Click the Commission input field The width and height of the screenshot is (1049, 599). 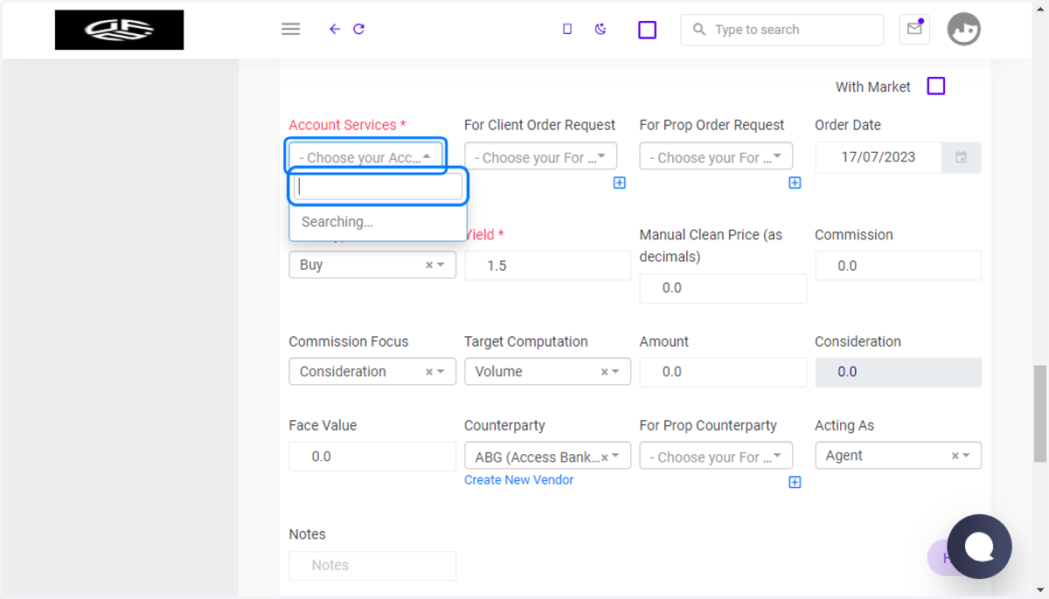[x=898, y=265]
